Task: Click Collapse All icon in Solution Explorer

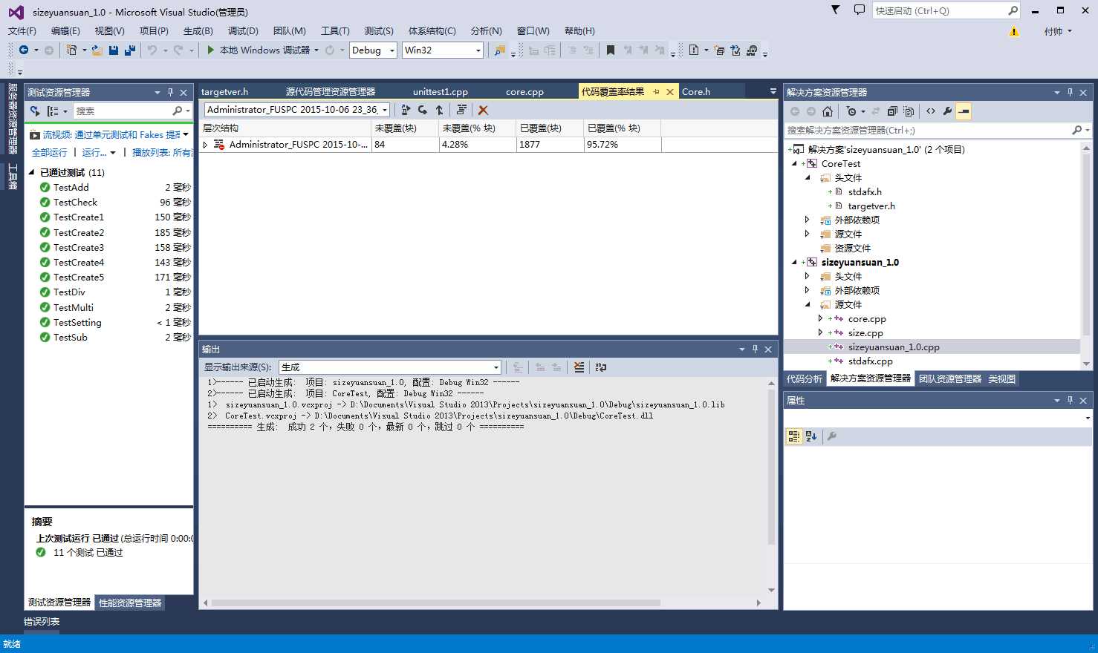Action: point(892,111)
